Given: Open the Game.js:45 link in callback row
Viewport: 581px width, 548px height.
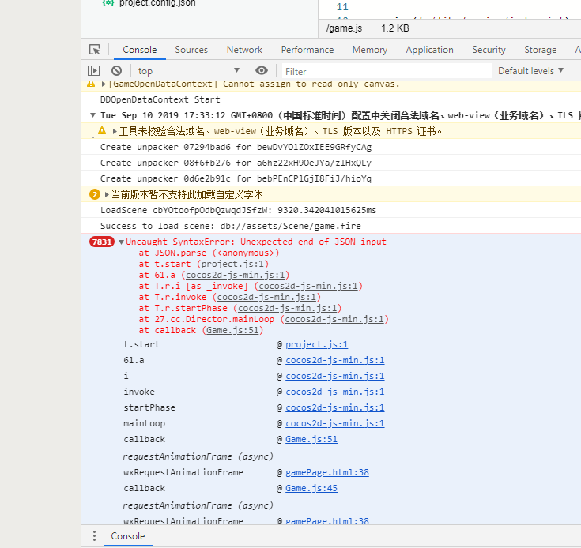Looking at the screenshot, I should 311,489.
